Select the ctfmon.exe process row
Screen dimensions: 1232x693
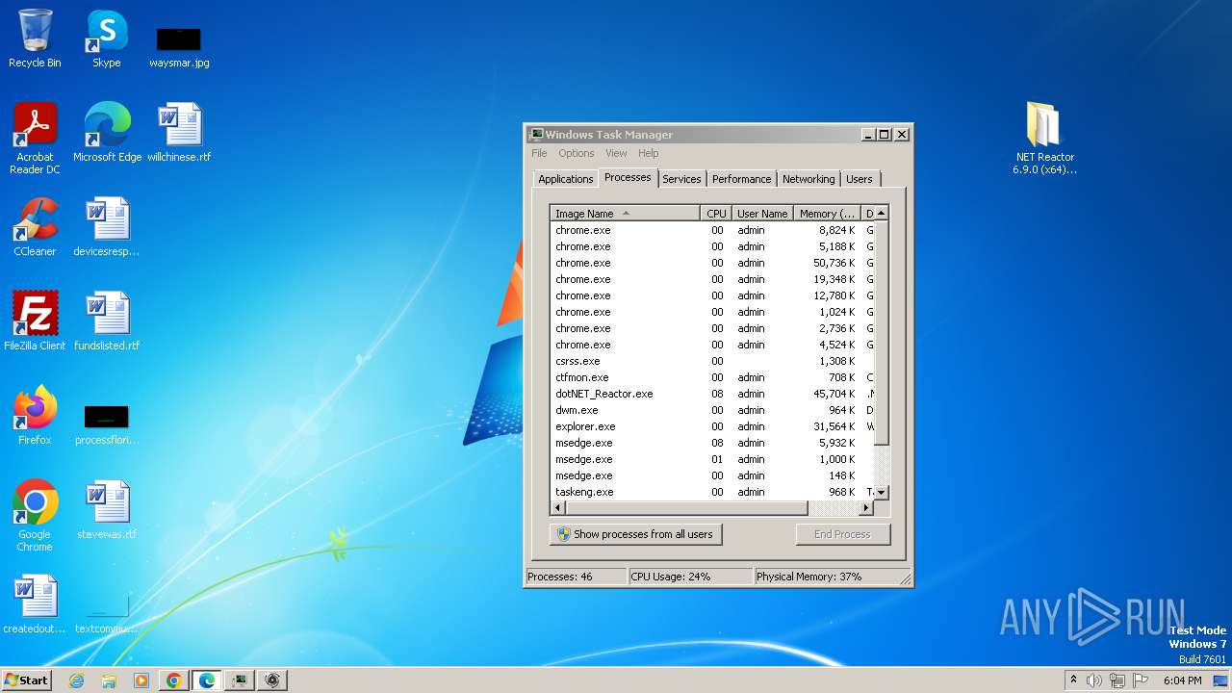(712, 377)
